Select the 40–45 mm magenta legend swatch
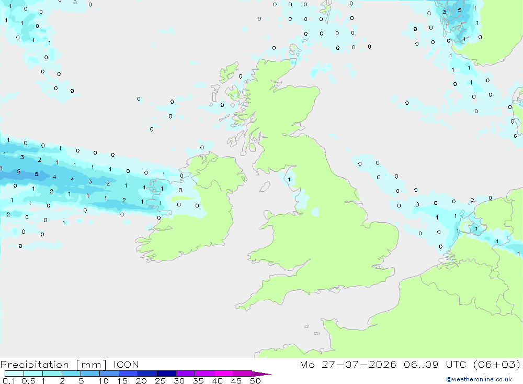 click(223, 374)
